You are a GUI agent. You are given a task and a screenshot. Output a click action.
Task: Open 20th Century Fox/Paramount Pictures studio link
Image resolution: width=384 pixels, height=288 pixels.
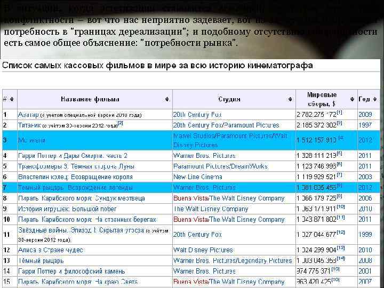[x=226, y=125]
